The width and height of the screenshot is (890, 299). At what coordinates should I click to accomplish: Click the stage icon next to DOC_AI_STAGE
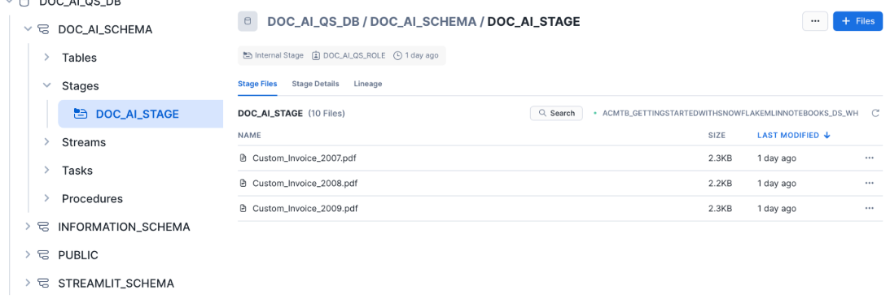pyautogui.click(x=80, y=114)
